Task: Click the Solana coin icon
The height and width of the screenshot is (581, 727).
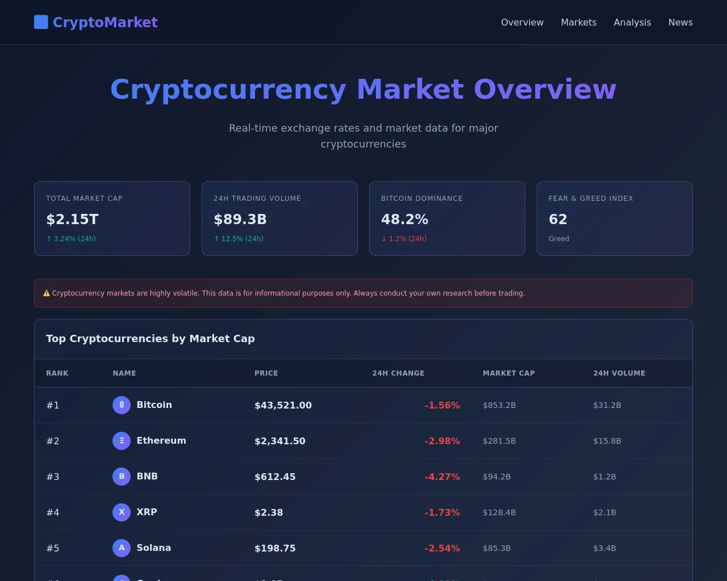Action: point(122,548)
